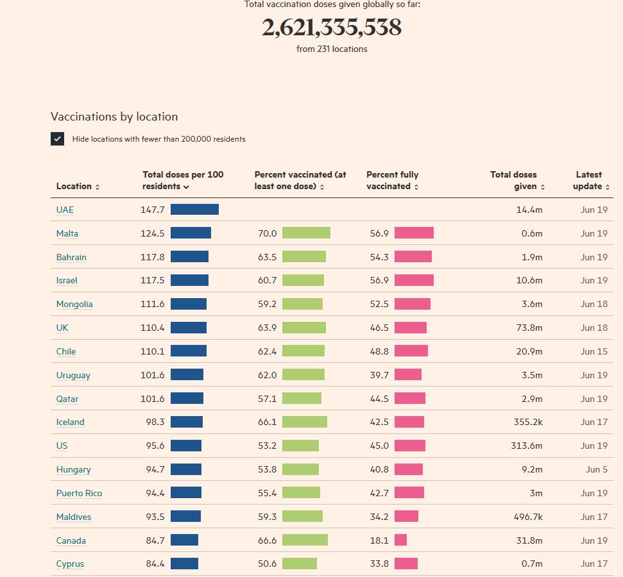Sort by Percent fully vaccinated arrows
623x577 pixels.
click(x=416, y=187)
